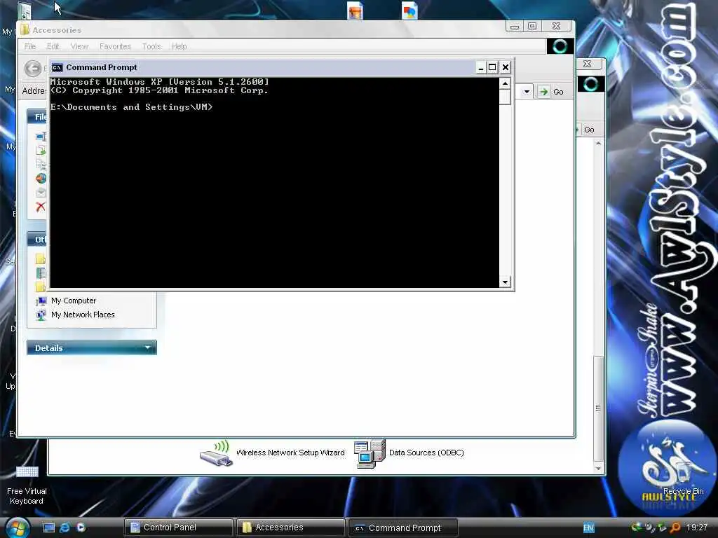The image size is (718, 538).
Task: Click the Command Prompt scroll-down arrow
Action: click(x=505, y=282)
